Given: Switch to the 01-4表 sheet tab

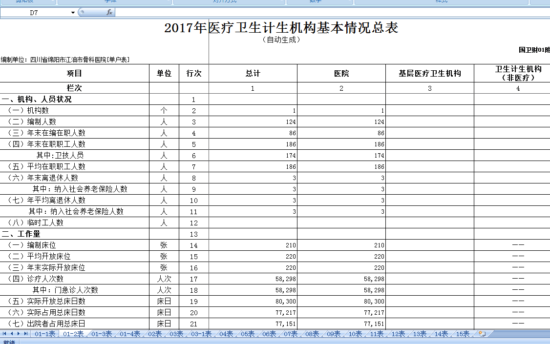Looking at the screenshot, I should (x=130, y=334).
